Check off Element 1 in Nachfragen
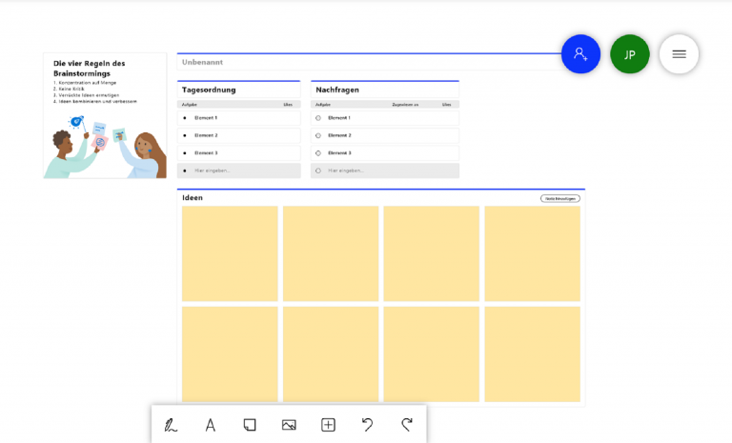 [318, 118]
